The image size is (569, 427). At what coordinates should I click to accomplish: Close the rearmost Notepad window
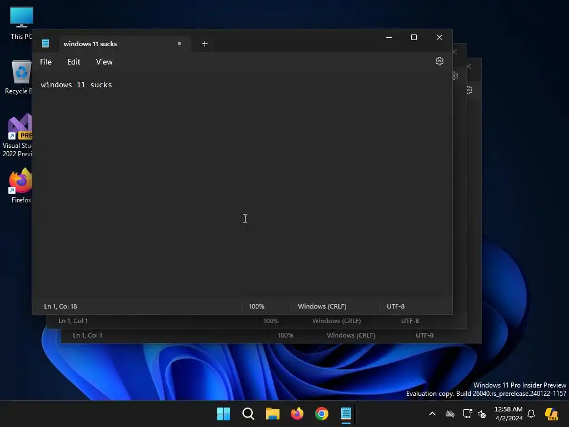469,66
